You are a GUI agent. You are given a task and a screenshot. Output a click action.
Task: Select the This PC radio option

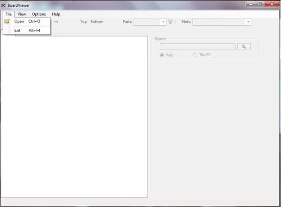(x=195, y=55)
